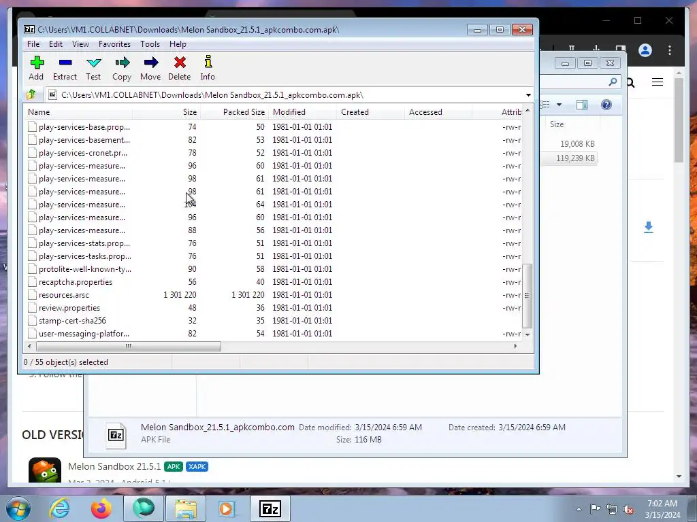Select play-services-cronet.pr... file
697x522 pixels.
pos(82,153)
